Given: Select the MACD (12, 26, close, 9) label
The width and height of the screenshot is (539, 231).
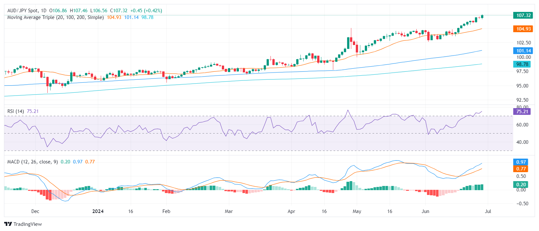Looking at the screenshot, I should [33, 162].
